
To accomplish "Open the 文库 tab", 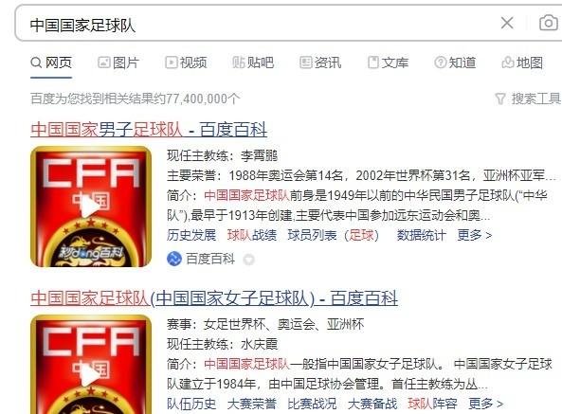I will [388, 63].
